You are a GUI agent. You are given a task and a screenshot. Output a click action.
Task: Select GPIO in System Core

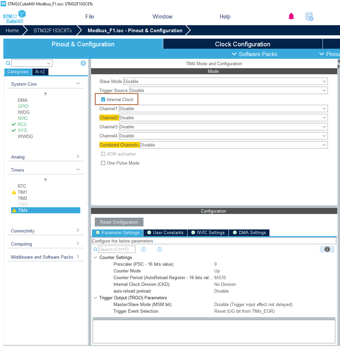click(x=23, y=106)
